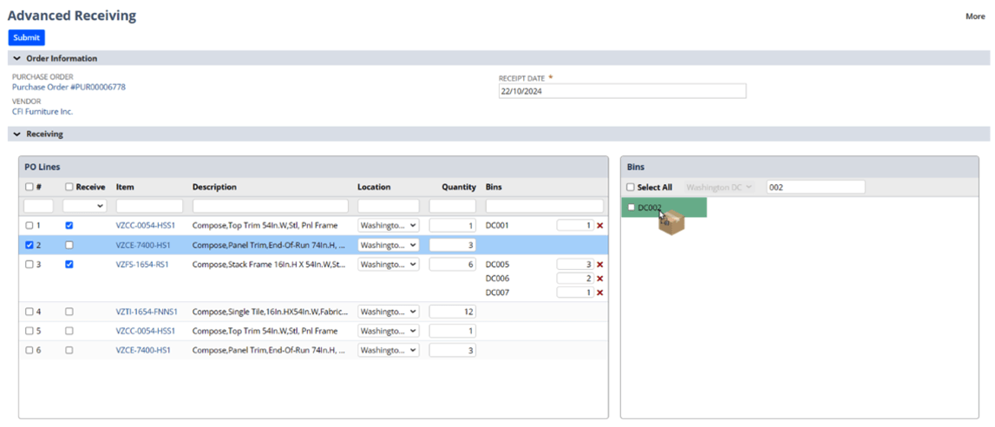Open the More menu
Screen dimensions: 995x427
(x=975, y=16)
